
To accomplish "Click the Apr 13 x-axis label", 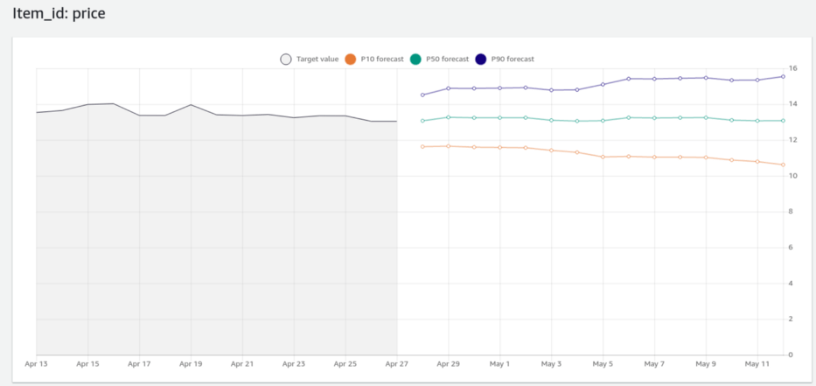I will (x=36, y=363).
